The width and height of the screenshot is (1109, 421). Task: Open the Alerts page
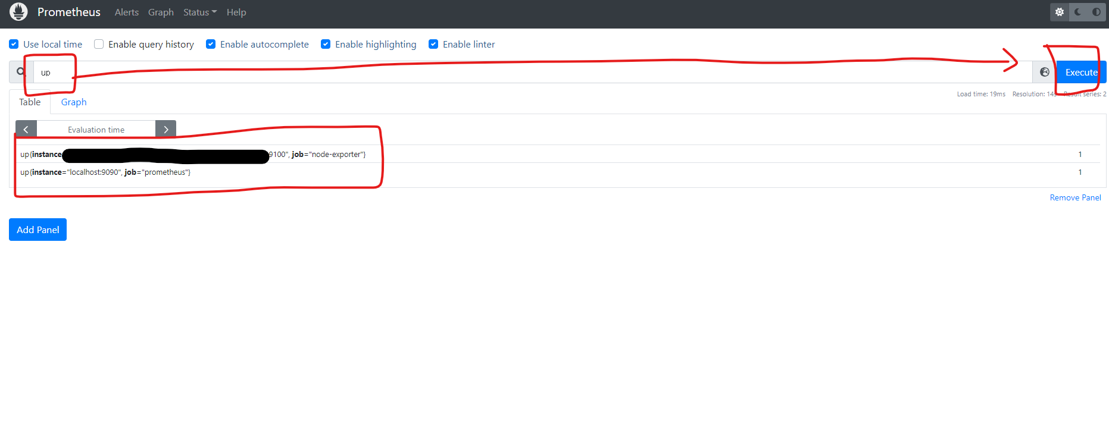pyautogui.click(x=127, y=12)
